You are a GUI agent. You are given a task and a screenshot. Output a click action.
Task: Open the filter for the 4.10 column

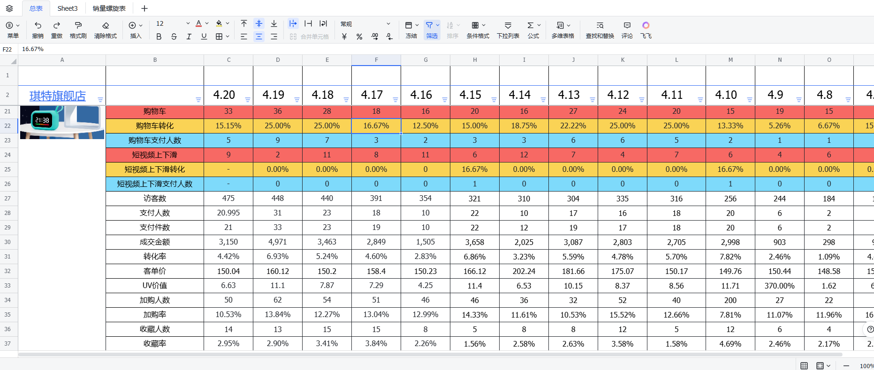coord(750,100)
